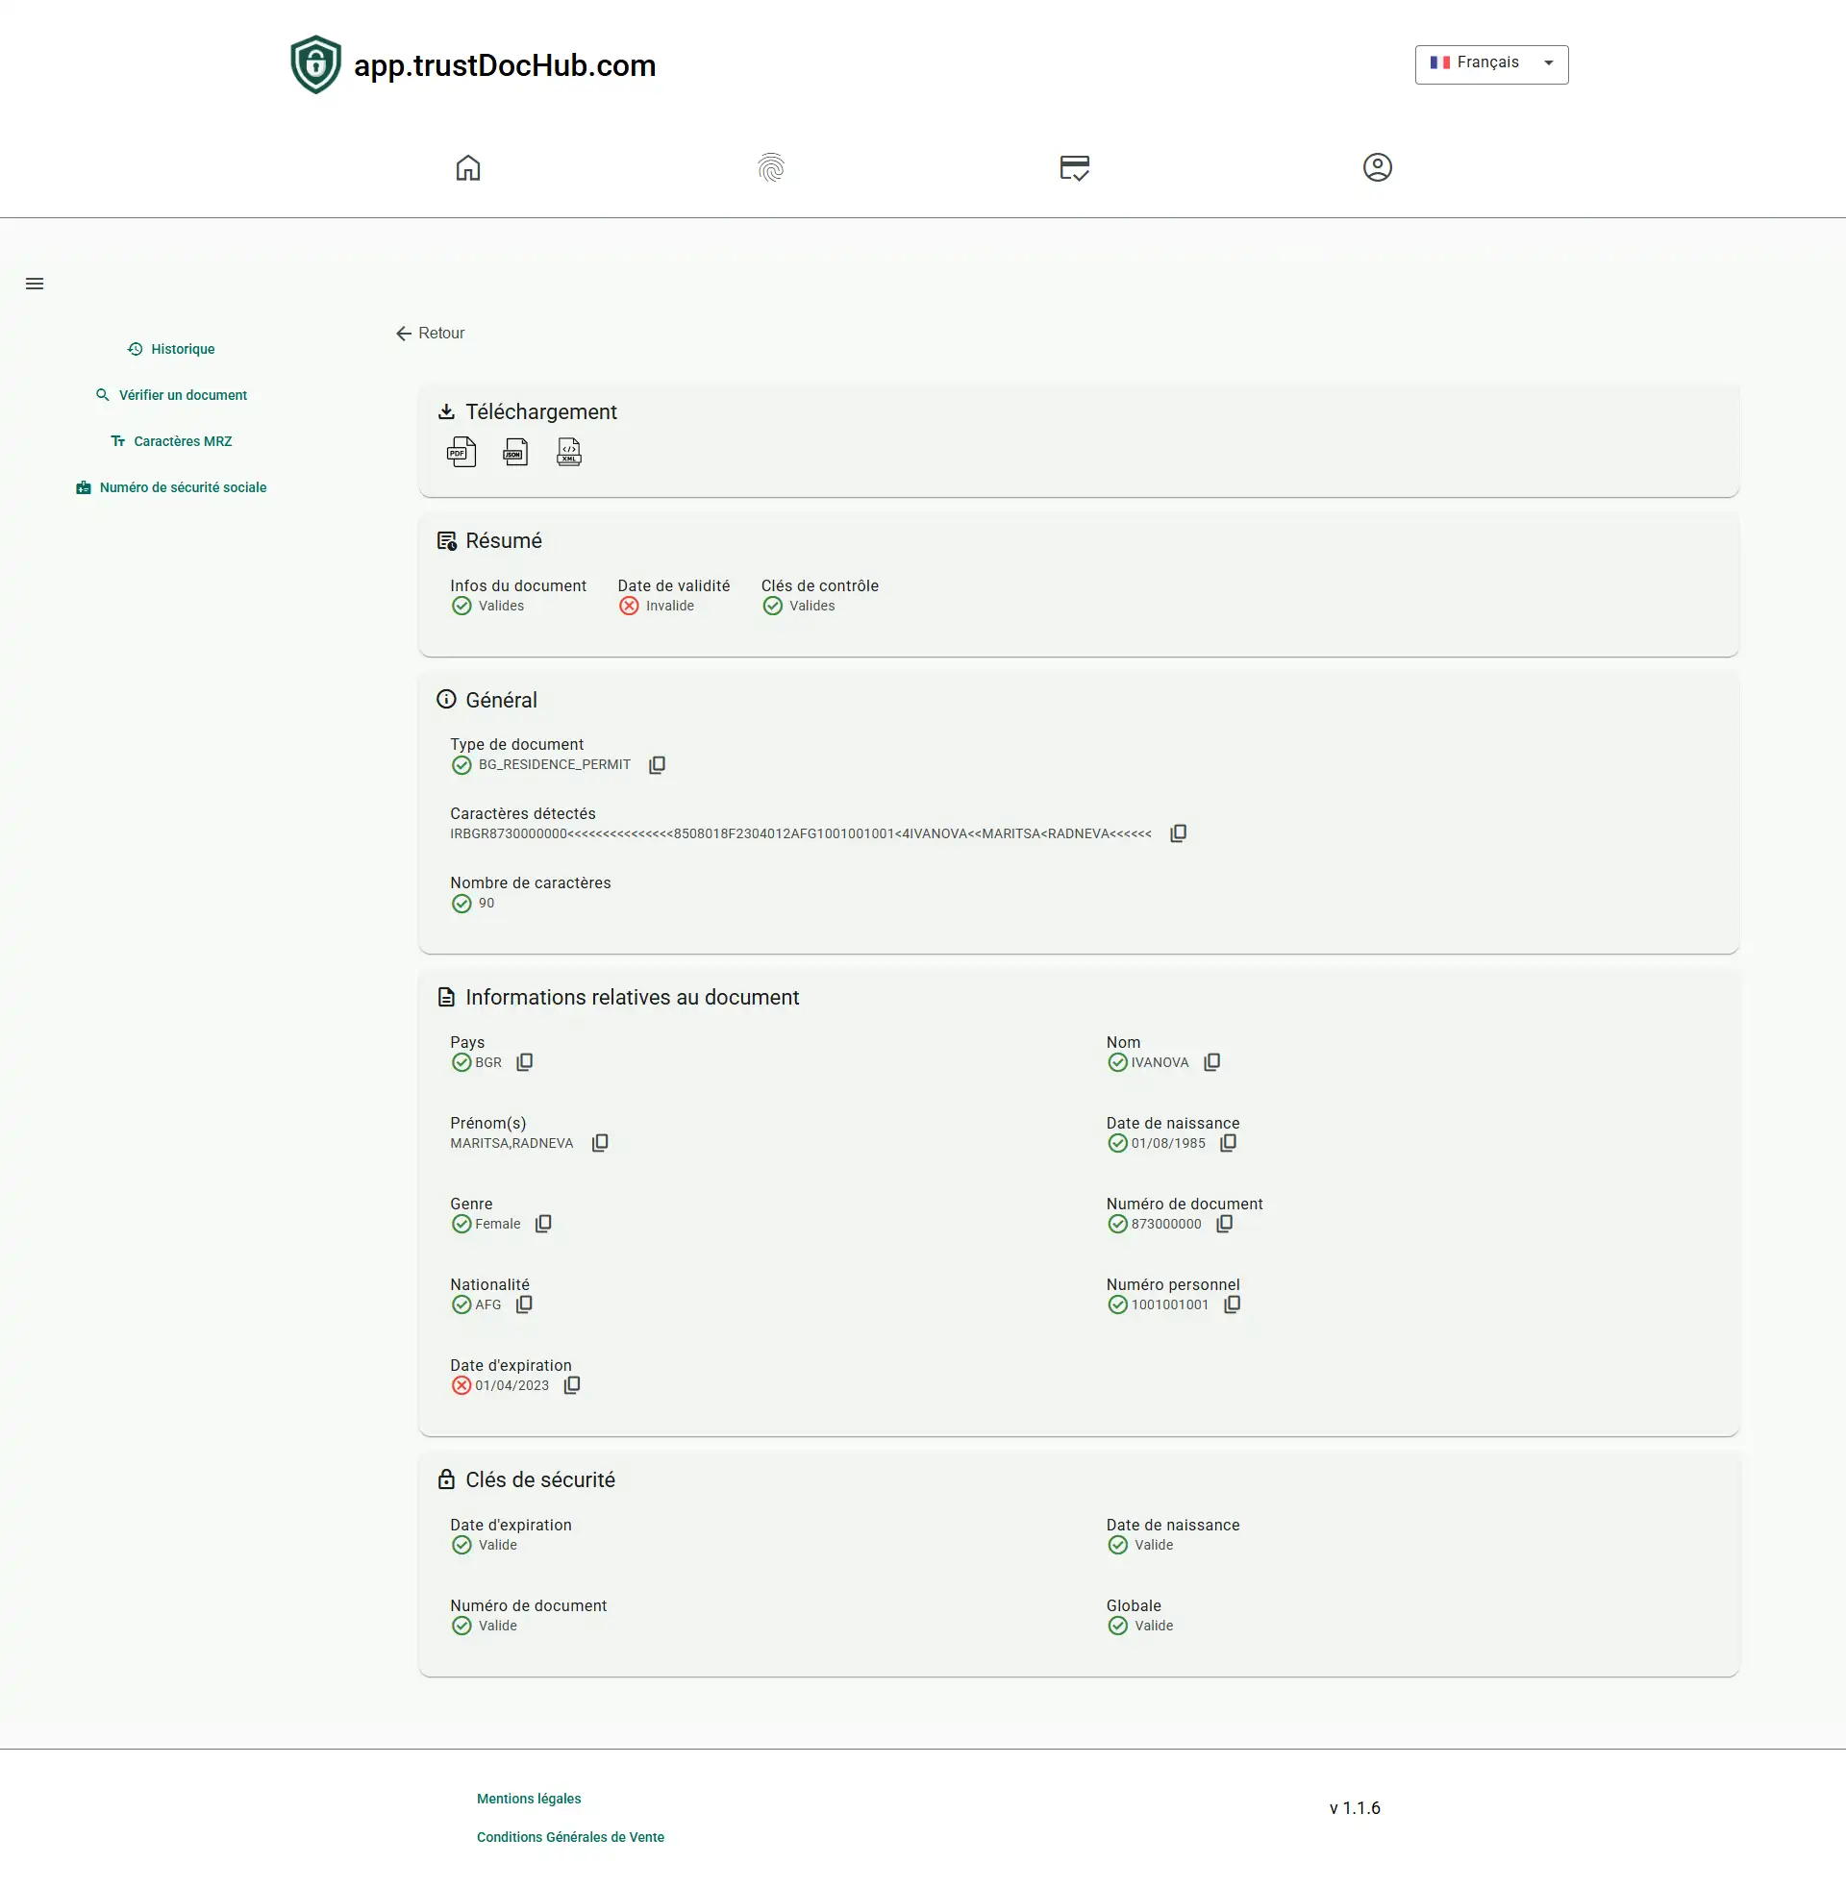Viewport: 1846px width, 1888px height.
Task: Click the Téléchargement section heading
Action: point(541,411)
